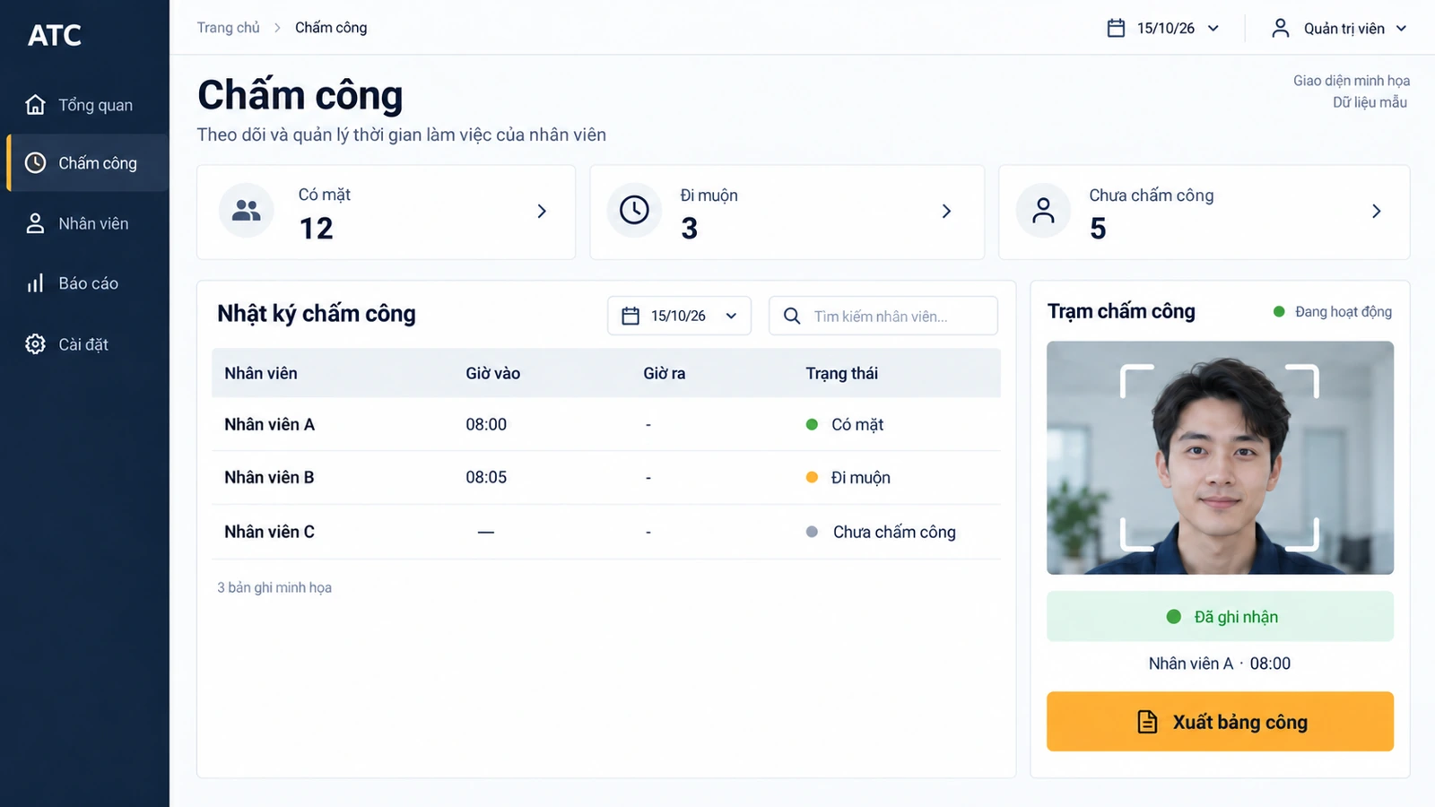Open the Nhật ký chấm công date filter
Viewport: 1435px width, 807px height.
tap(679, 316)
